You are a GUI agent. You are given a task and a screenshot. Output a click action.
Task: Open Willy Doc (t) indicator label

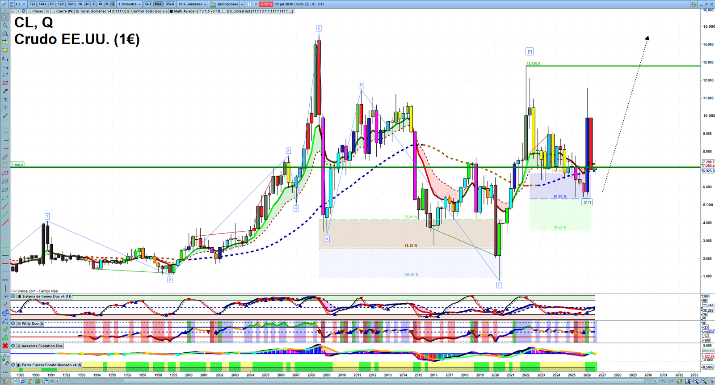tap(32, 323)
